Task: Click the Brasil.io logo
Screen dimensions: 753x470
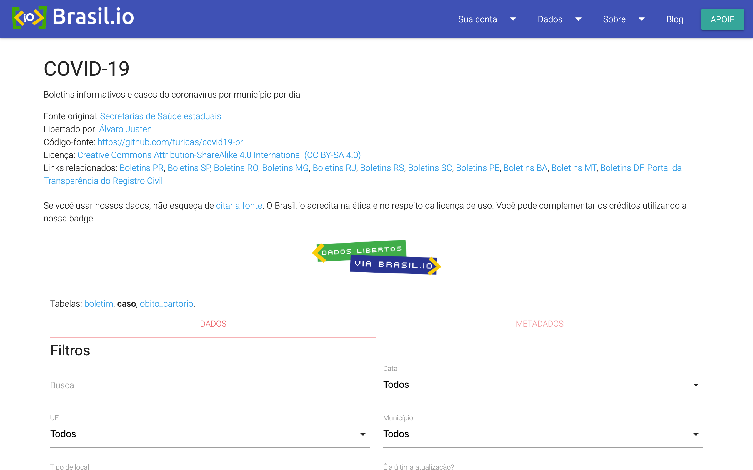Action: (73, 18)
